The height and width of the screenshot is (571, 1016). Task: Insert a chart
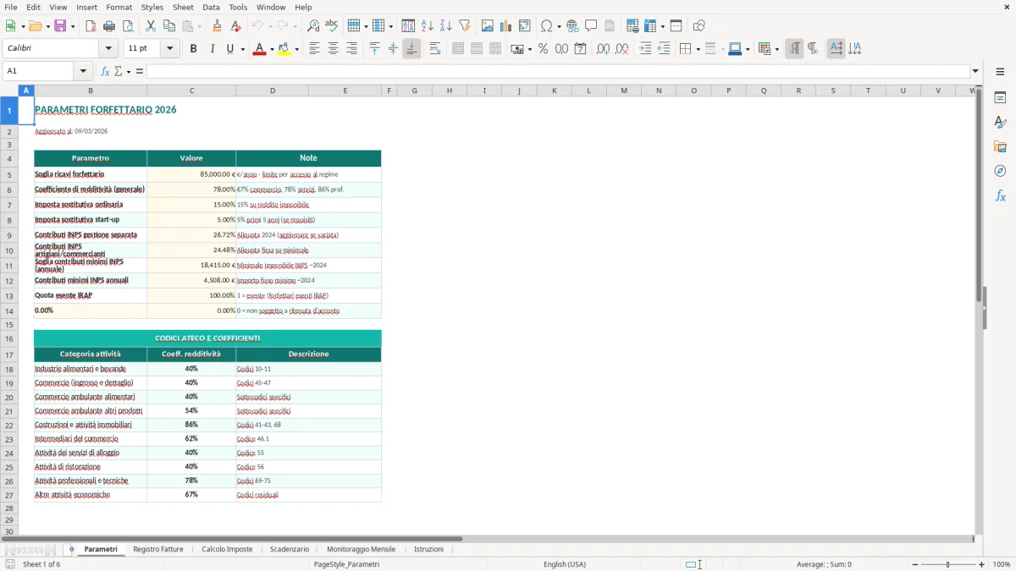pyautogui.click(x=506, y=26)
